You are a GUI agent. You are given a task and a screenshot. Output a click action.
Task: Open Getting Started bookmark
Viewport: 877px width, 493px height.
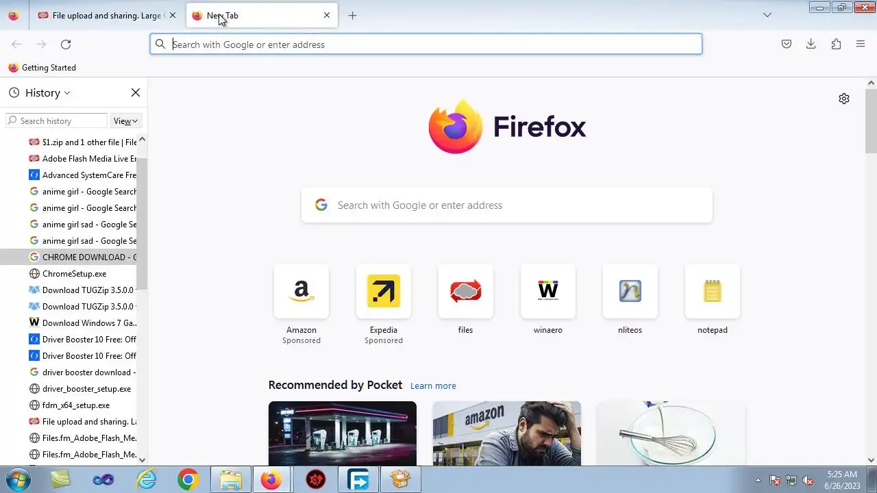click(42, 68)
